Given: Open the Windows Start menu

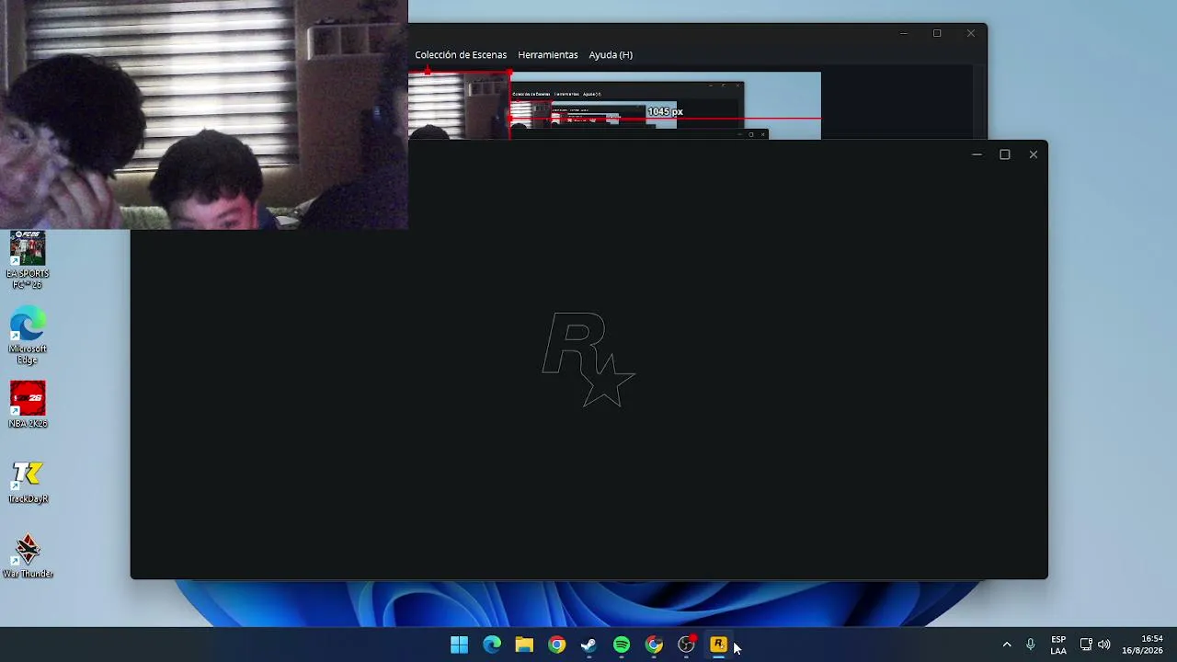Looking at the screenshot, I should (x=459, y=645).
